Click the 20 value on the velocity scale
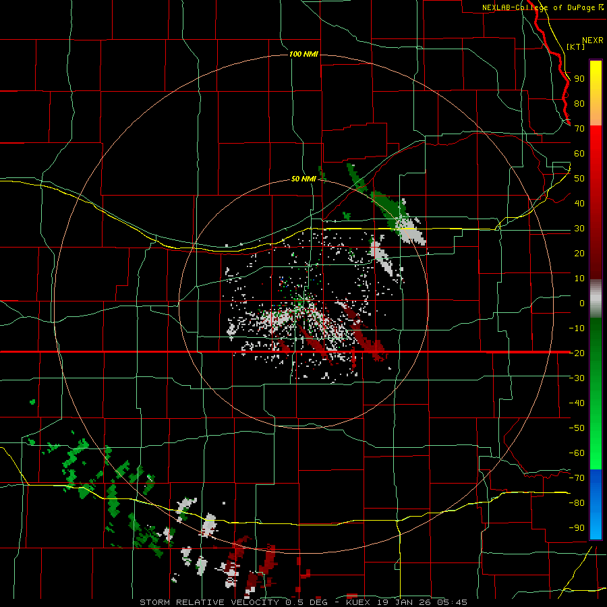 (579, 254)
